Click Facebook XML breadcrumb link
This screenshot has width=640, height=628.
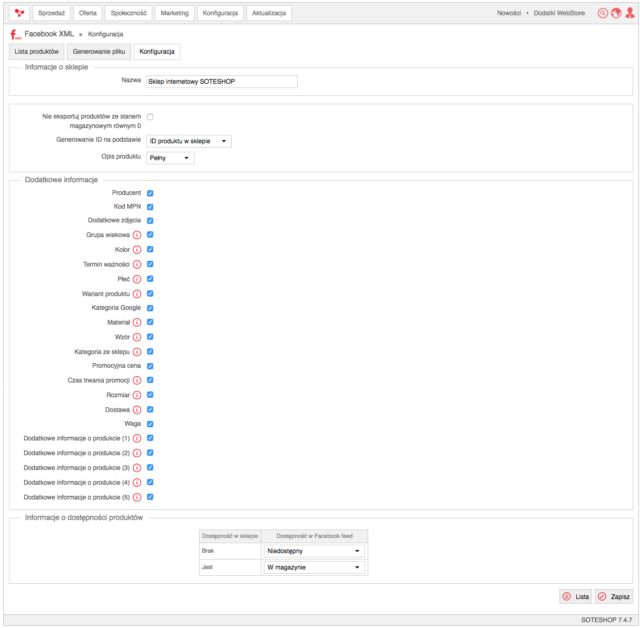pyautogui.click(x=49, y=34)
